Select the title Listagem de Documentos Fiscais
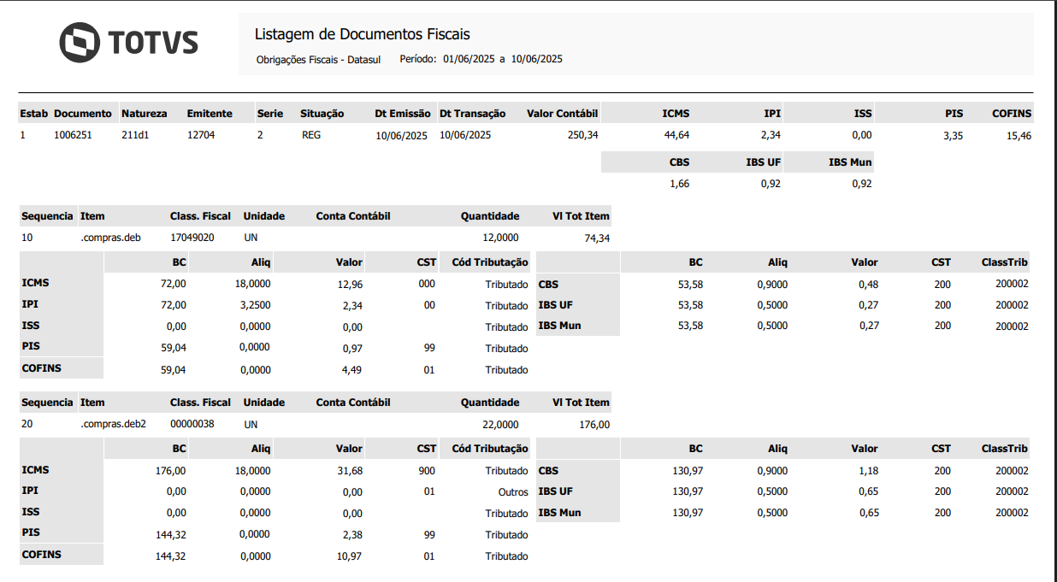 point(363,34)
